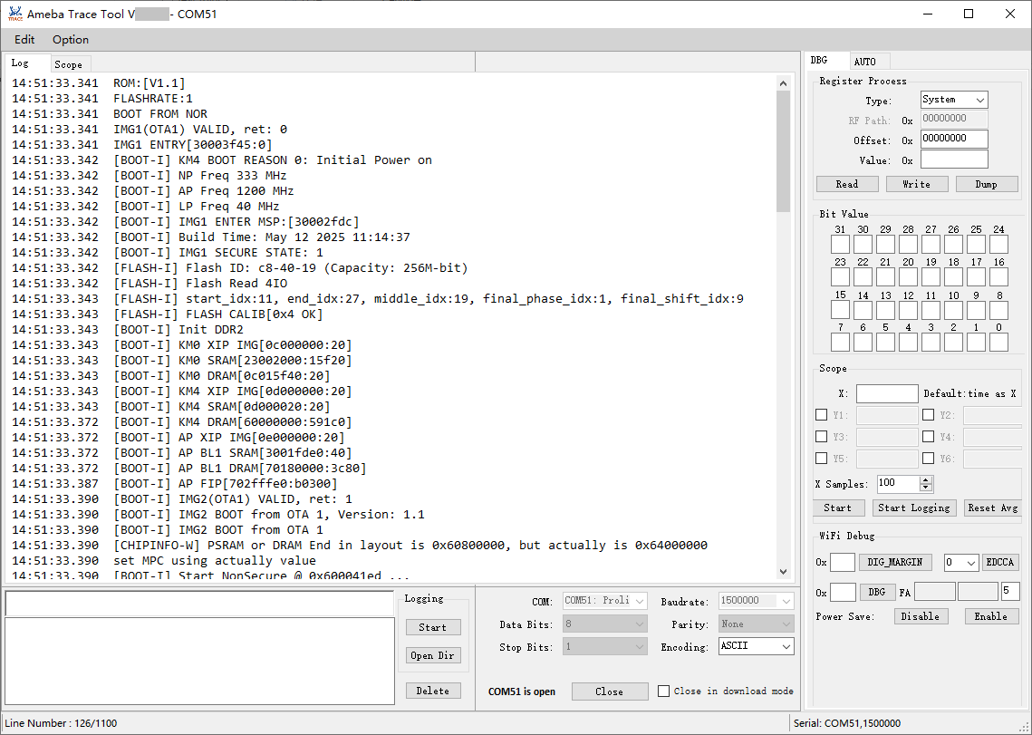Click the log vertical scrollbar thumb
The width and height of the screenshot is (1032, 735).
(784, 151)
